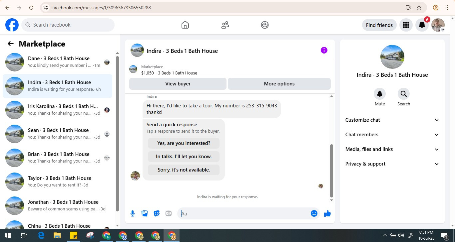Launch Edge from the taskbar
Viewport: 455px width, 242px height.
41,235
